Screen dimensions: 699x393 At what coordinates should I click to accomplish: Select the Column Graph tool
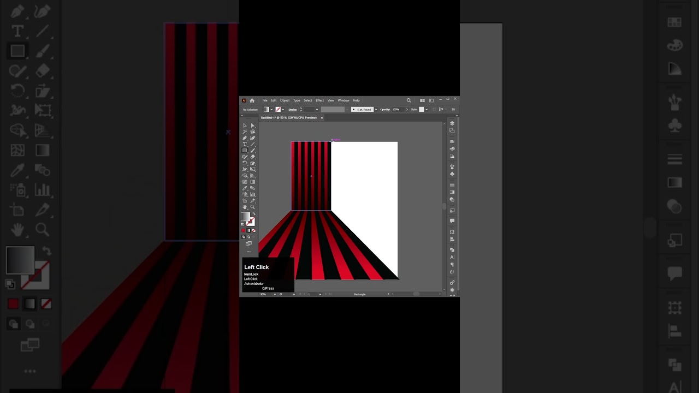253,194
